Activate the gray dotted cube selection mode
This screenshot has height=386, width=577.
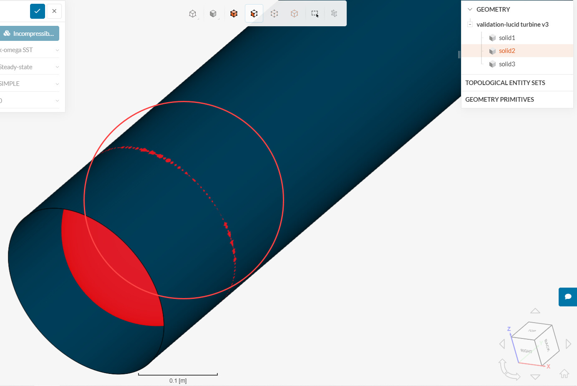(x=274, y=14)
